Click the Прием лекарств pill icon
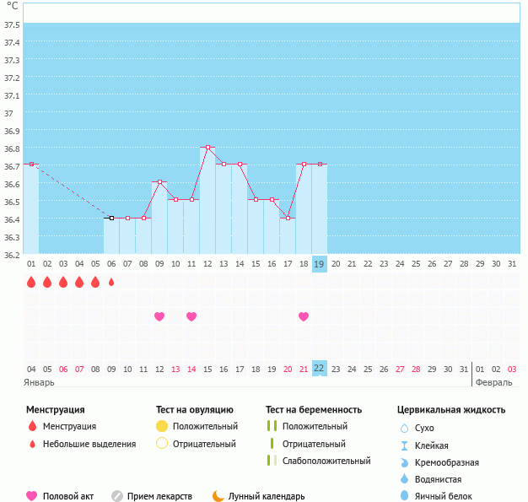The height and width of the screenshot is (502, 528). (x=117, y=496)
